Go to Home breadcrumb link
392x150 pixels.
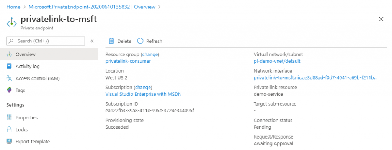13,7
